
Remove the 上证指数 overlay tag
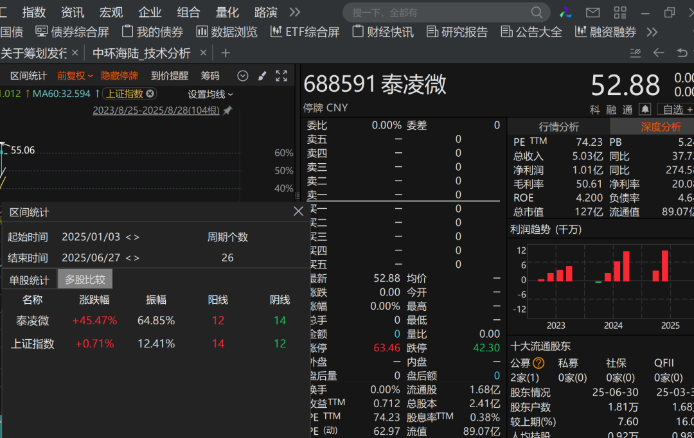coord(150,94)
